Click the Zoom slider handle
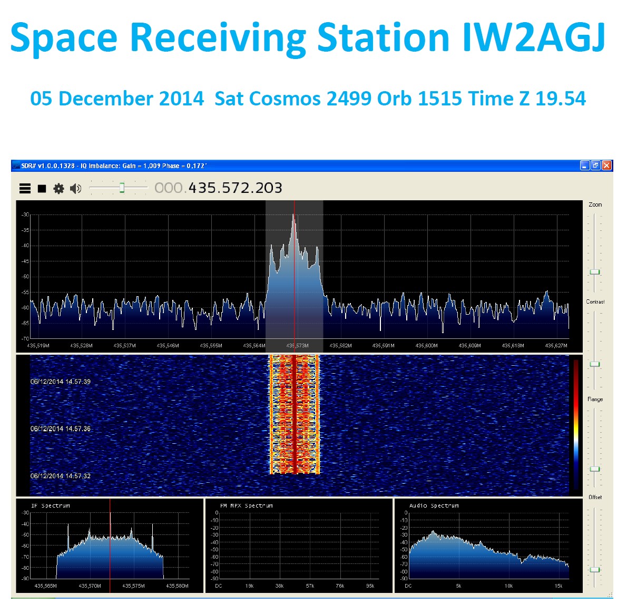This screenshot has width=627, height=604. tap(594, 272)
